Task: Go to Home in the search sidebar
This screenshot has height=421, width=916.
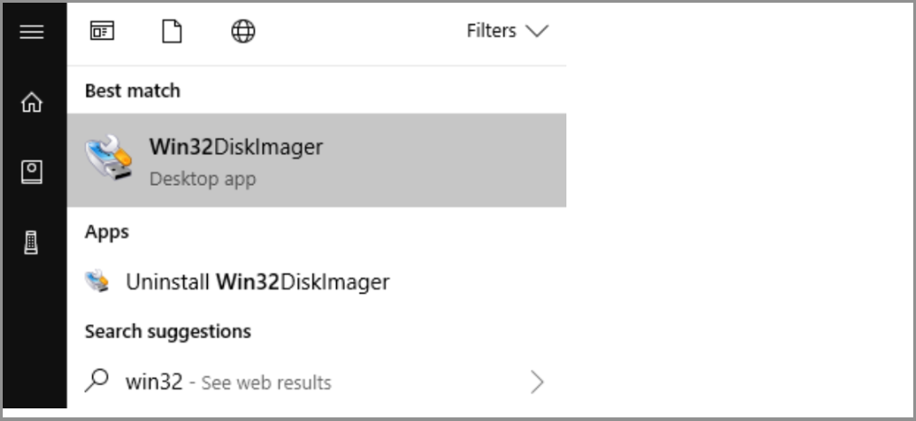Action: pyautogui.click(x=32, y=103)
